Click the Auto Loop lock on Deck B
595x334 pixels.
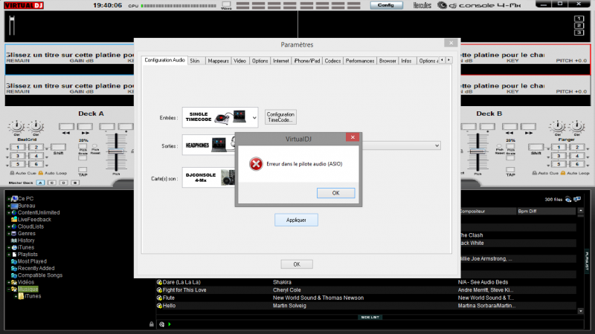click(x=563, y=173)
